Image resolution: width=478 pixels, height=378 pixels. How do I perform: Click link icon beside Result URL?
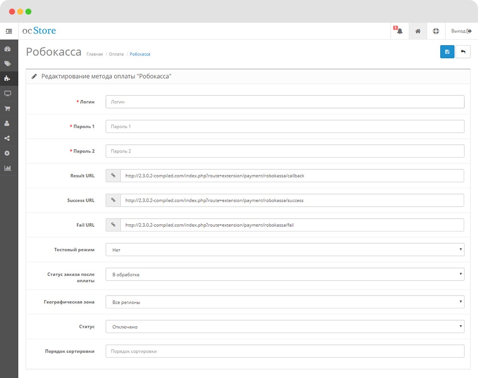(113, 176)
